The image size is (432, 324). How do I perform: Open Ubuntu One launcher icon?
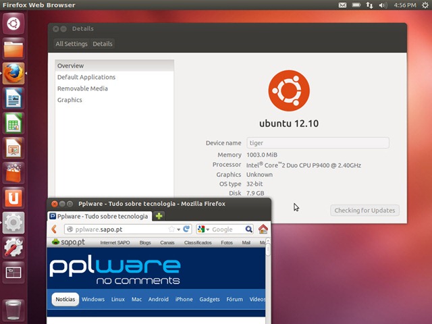click(x=13, y=198)
